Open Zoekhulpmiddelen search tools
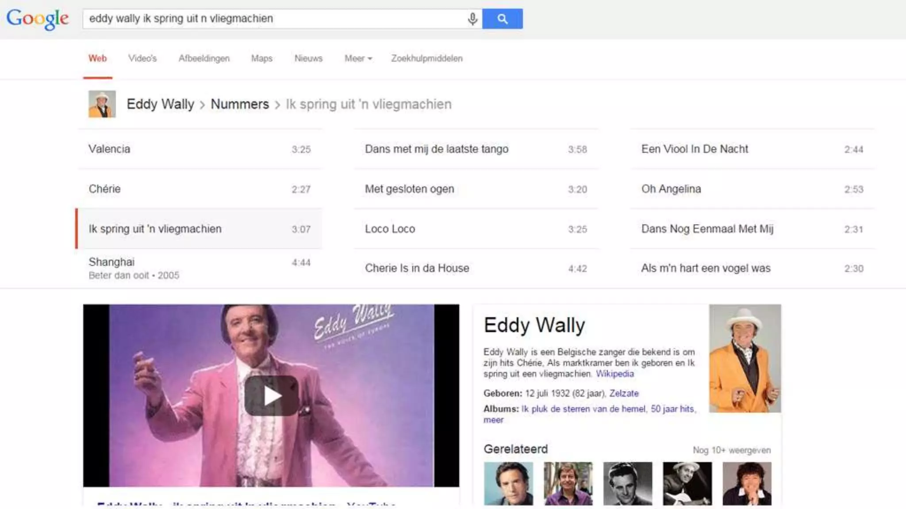906x509 pixels. (x=426, y=58)
